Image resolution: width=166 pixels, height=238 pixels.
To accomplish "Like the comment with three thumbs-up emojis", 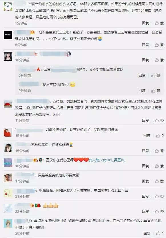I will [x=159, y=211].
